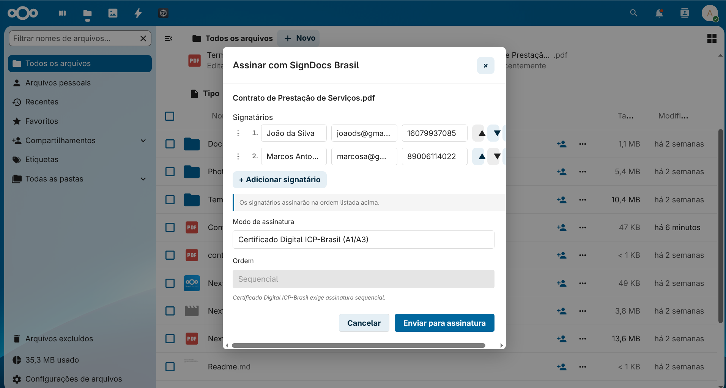Viewport: 726px width, 388px height.
Task: Click the Novo button
Action: [x=298, y=38]
